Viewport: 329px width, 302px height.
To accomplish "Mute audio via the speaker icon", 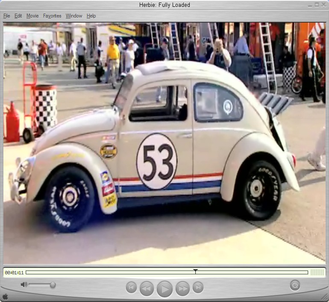I will 24,285.
